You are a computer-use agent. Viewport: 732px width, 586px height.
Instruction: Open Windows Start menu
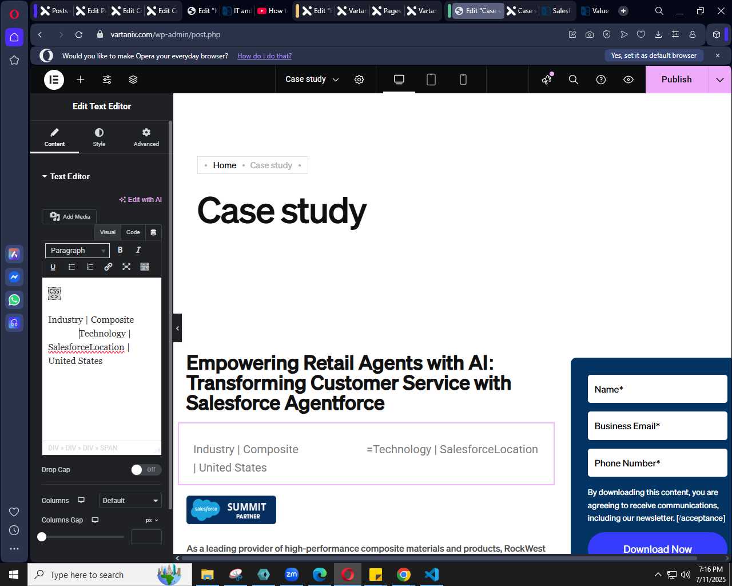14,575
